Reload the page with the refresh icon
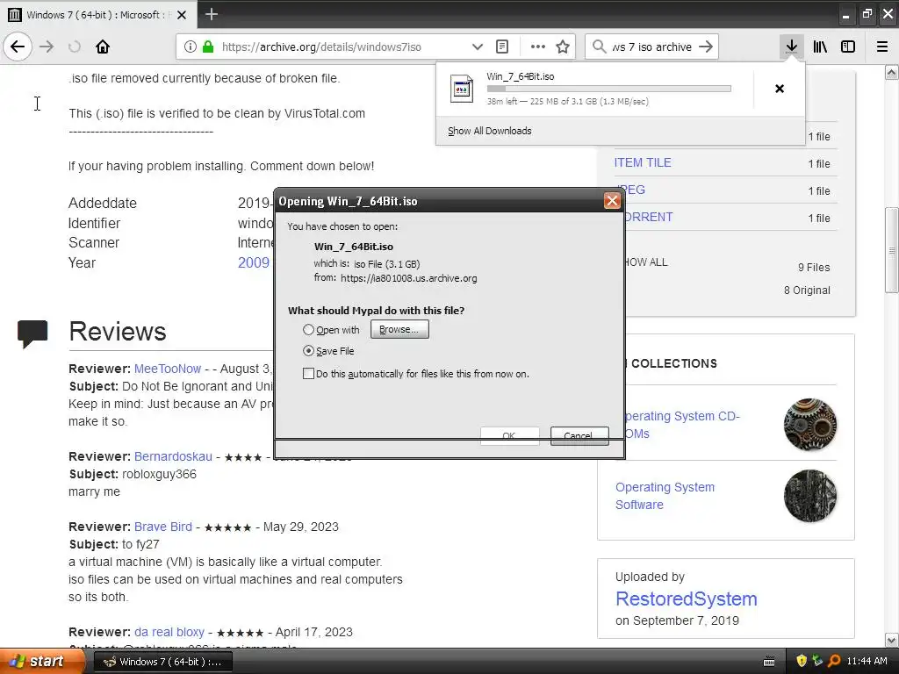 [x=75, y=47]
